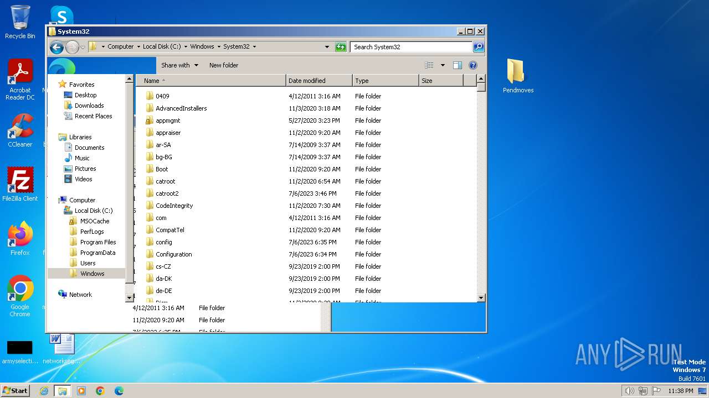The image size is (709, 398).
Task: Click the Explorer forward arrow button
Action: (72, 47)
